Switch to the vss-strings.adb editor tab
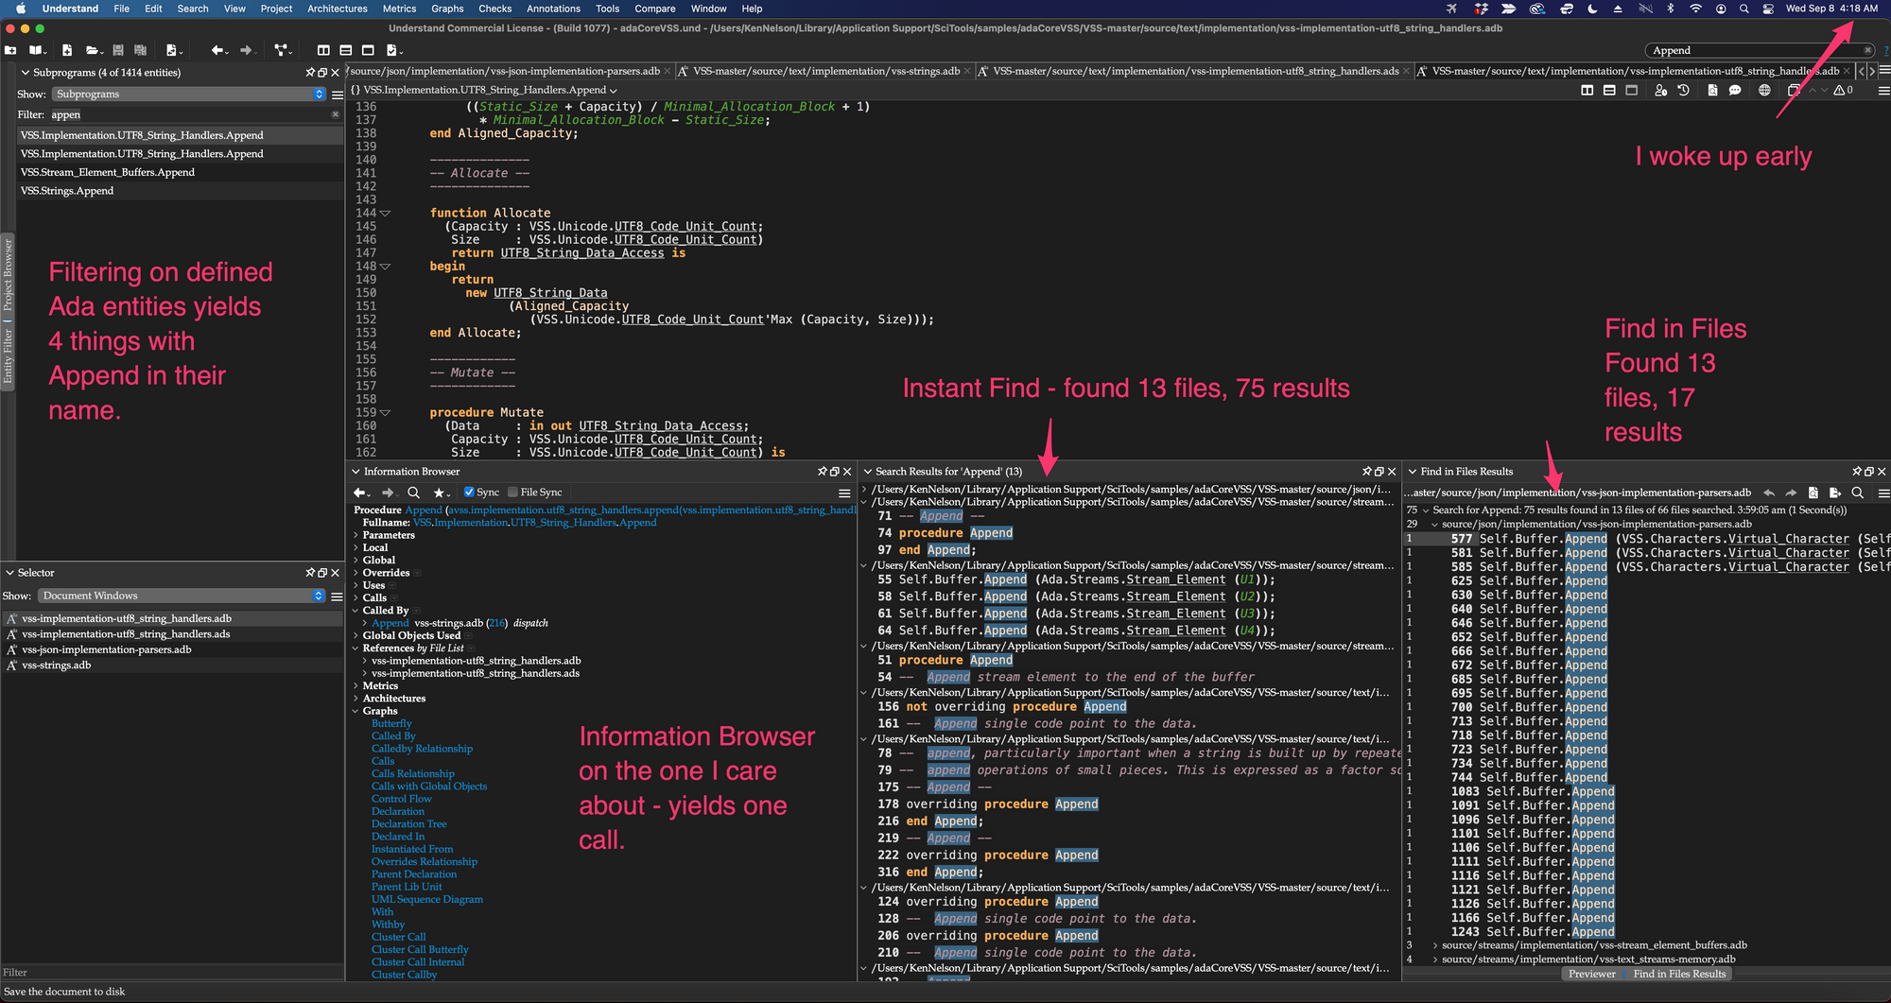This screenshot has width=1891, height=1003. pos(825,71)
